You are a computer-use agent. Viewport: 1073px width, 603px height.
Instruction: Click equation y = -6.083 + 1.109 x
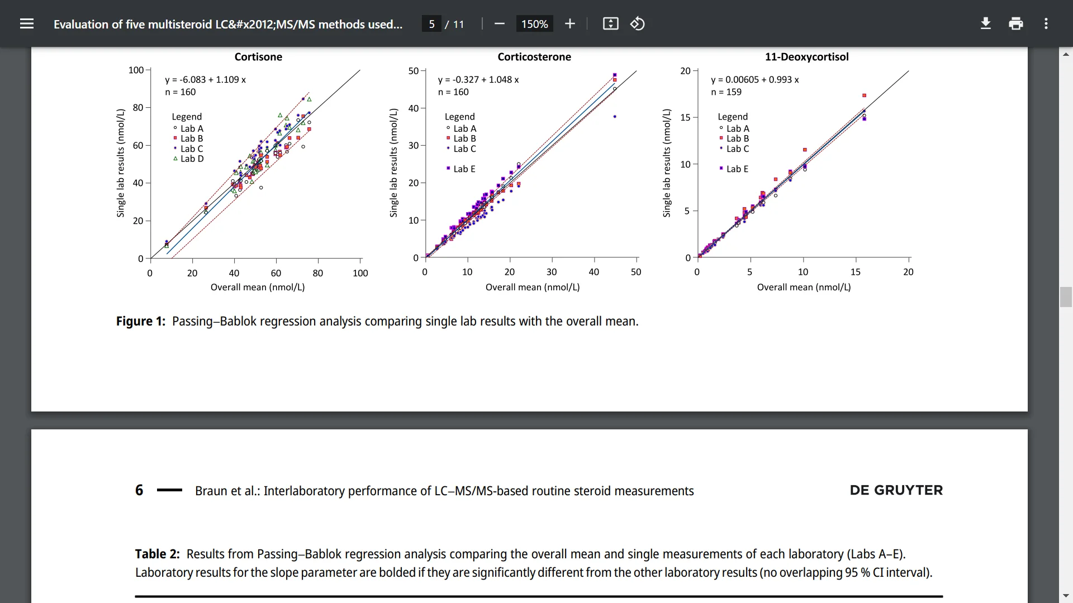[x=206, y=79]
